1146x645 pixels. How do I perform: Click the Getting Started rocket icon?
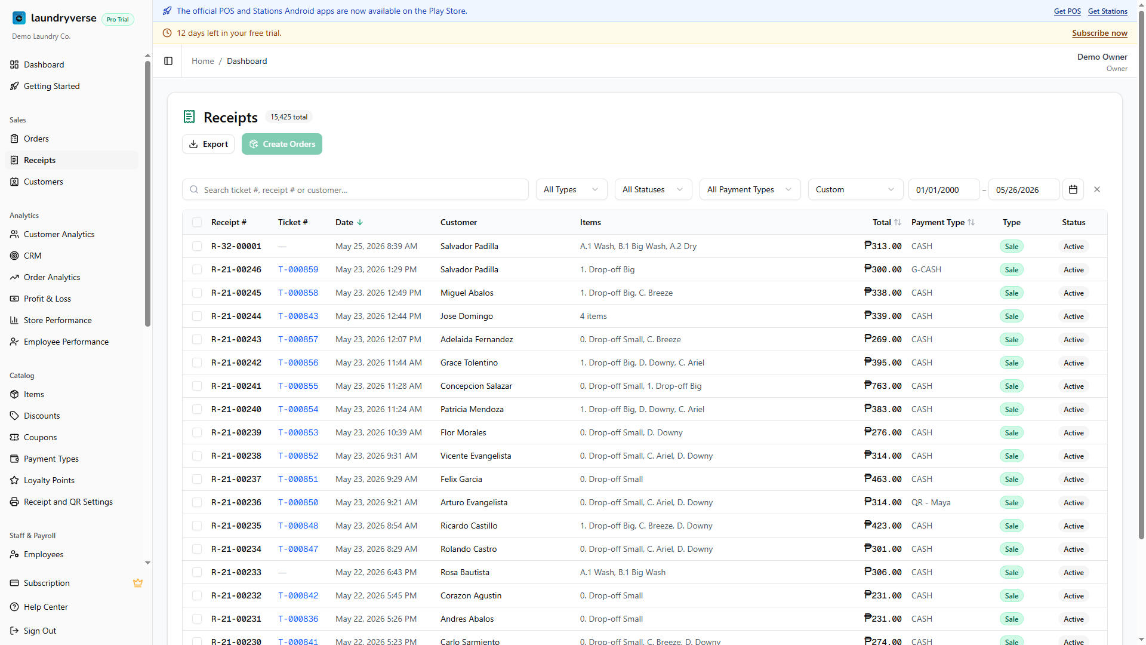click(x=14, y=86)
